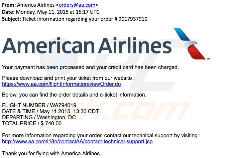
Task: Open the contact-technical-support.jsp link
Action: tap(77, 141)
